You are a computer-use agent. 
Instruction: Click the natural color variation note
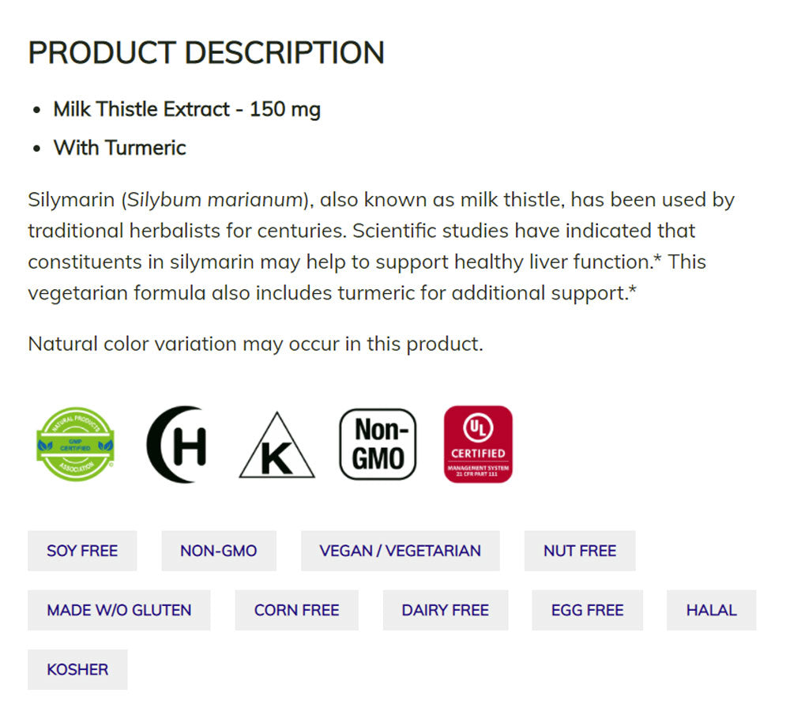coord(255,344)
